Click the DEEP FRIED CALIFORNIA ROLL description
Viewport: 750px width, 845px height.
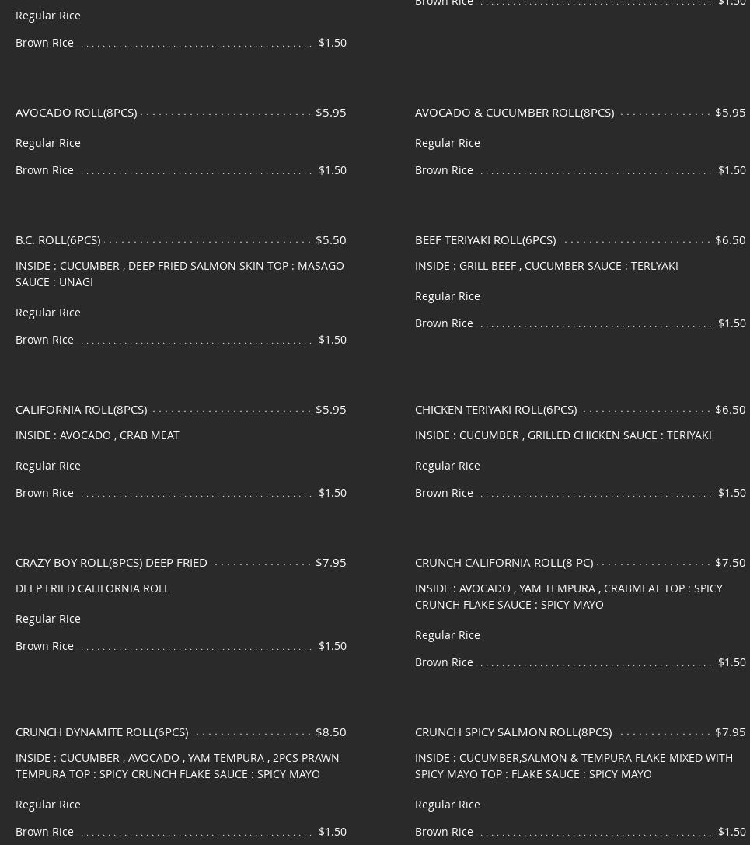coord(92,588)
